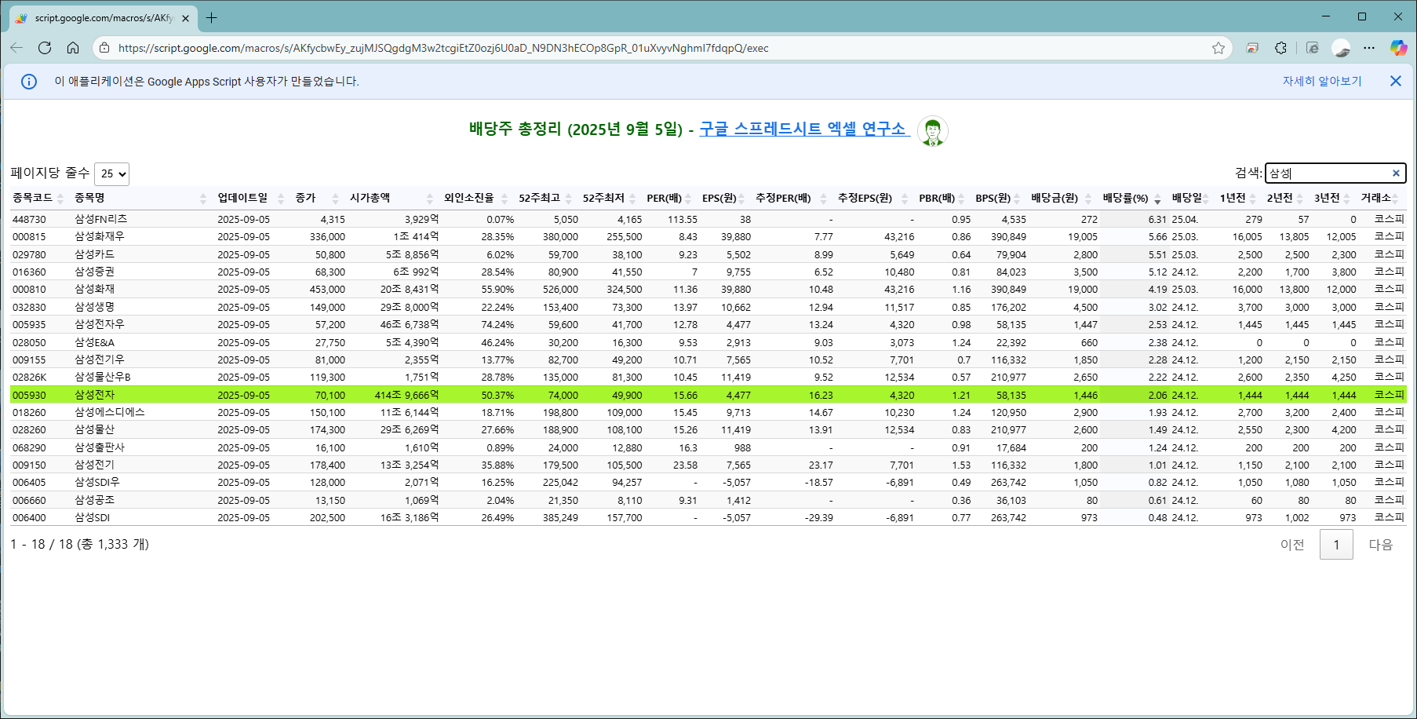Sort table by 1년전 column
The image size is (1417, 719).
[x=1238, y=198]
